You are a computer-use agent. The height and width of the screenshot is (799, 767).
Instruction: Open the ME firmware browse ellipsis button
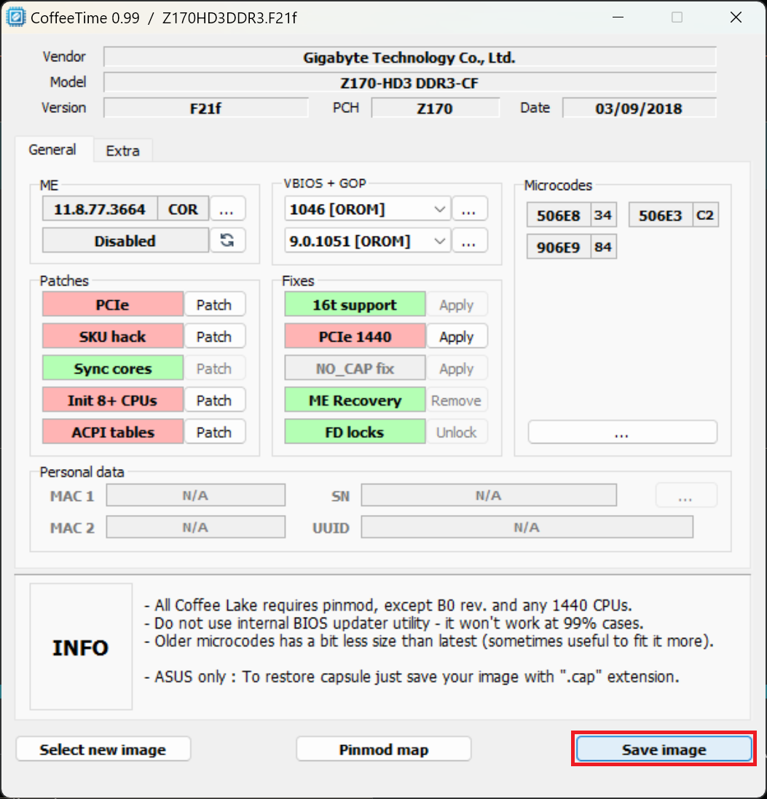(227, 209)
